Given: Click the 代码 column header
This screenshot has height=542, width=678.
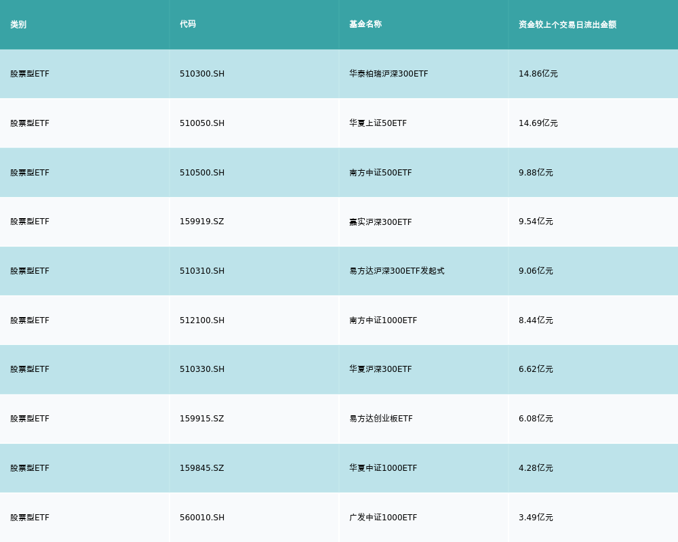Looking at the screenshot, I should 188,24.
